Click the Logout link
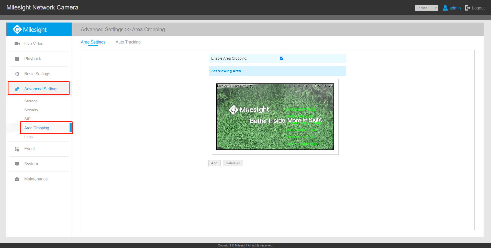Image resolution: width=491 pixels, height=248 pixels. pyautogui.click(x=478, y=8)
